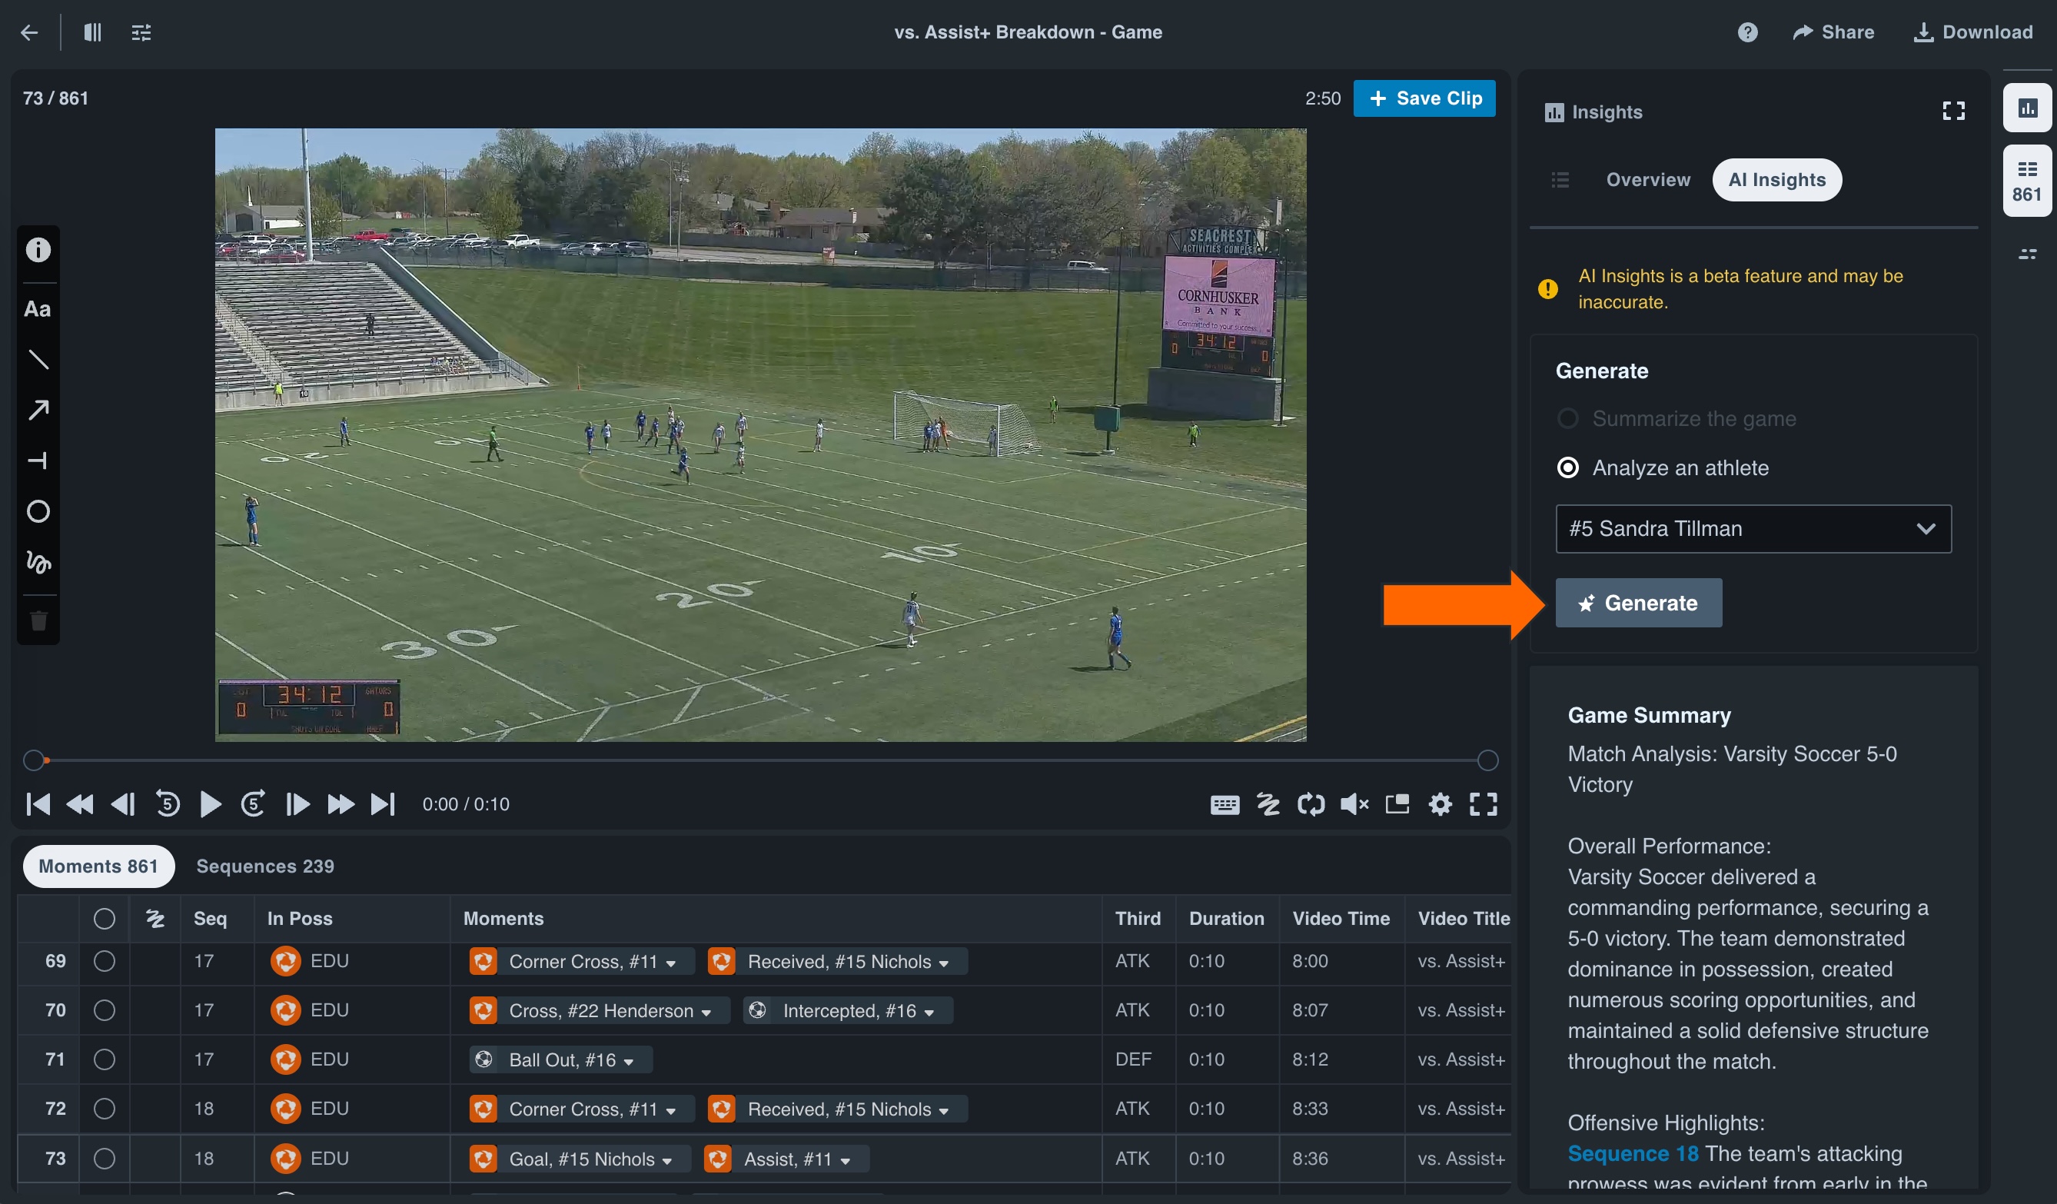Screen dimensions: 2057x1204
Task: Click the Save Clip button
Action: point(1424,98)
